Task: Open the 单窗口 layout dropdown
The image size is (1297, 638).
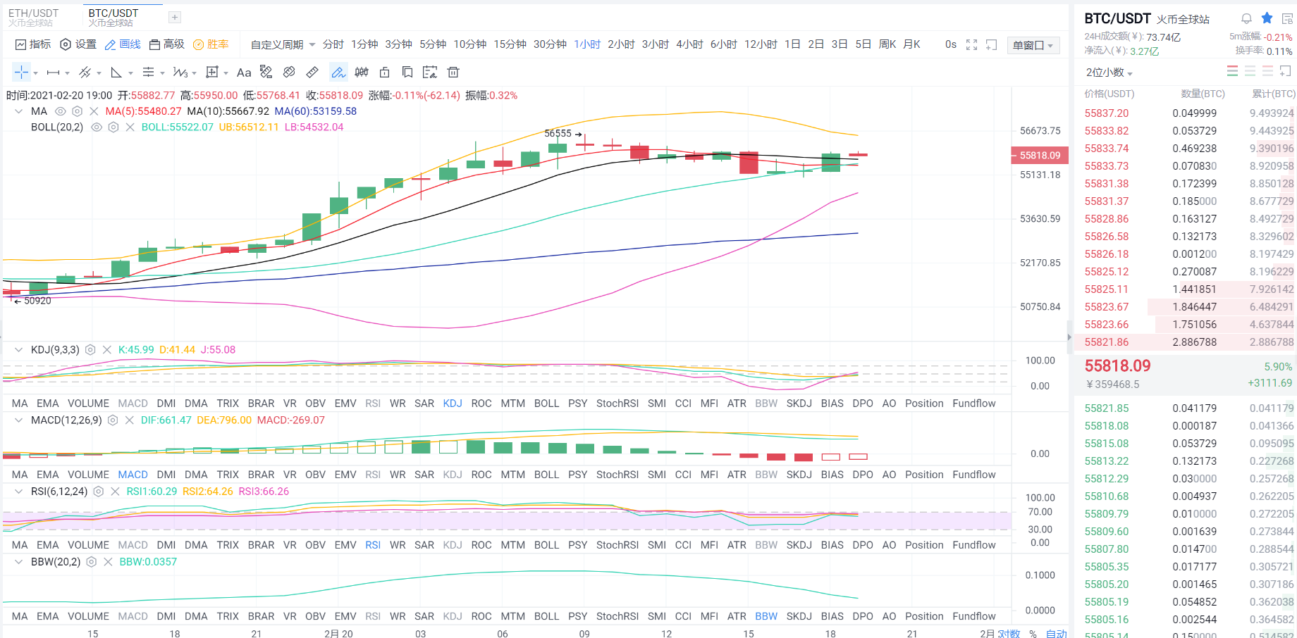Action: click(1033, 45)
